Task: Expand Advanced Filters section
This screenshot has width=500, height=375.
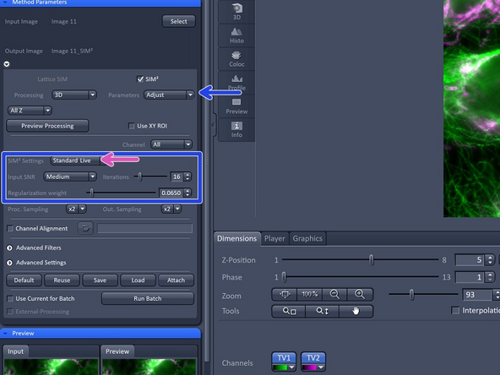Action: [x=9, y=247]
